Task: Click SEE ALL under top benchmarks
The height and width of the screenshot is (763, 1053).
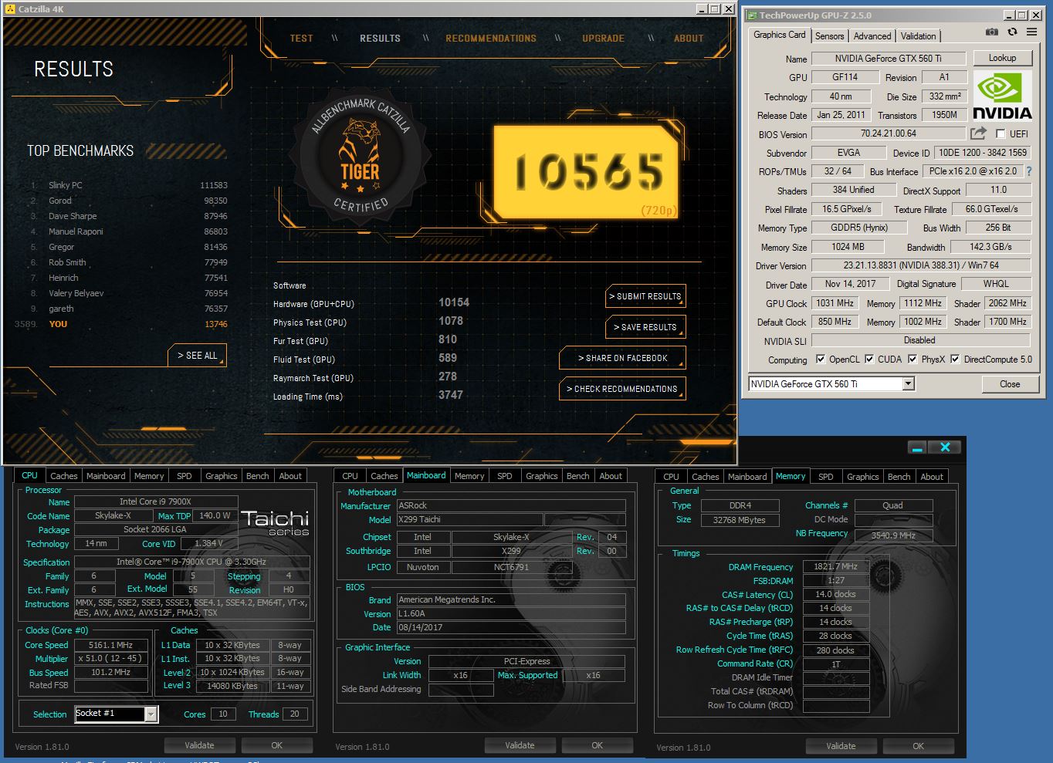Action: pyautogui.click(x=198, y=355)
